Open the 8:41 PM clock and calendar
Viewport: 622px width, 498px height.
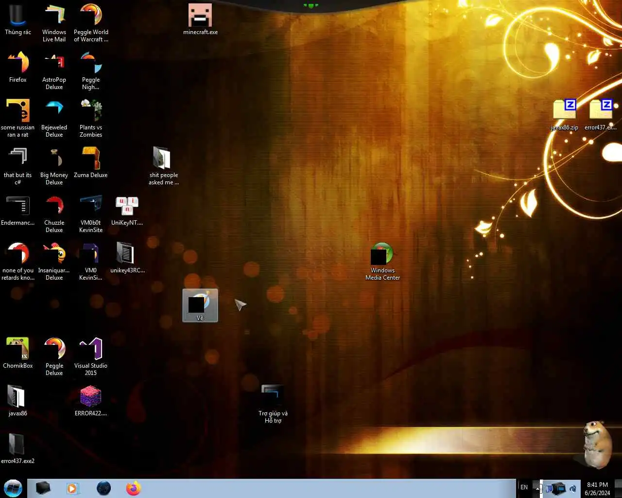(x=597, y=489)
